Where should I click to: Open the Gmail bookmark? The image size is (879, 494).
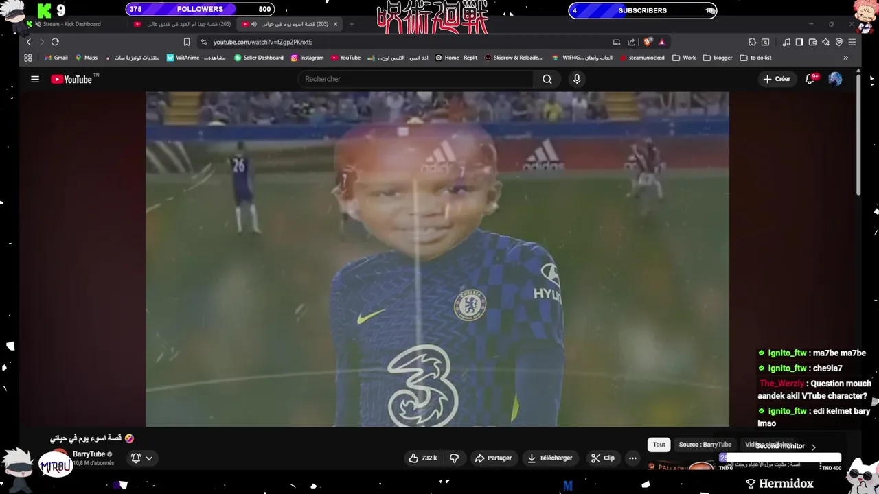pos(56,58)
